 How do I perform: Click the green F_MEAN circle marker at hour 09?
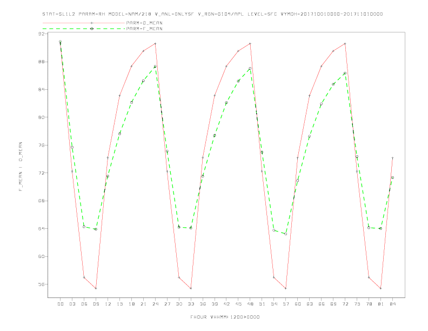96,229
